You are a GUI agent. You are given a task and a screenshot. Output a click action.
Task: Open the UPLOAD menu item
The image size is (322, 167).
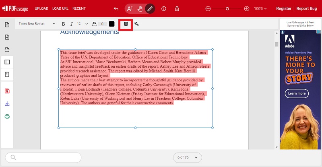(41, 8)
